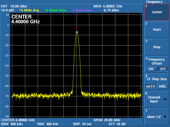This screenshot has height=127, width=170.
Task: Click the red marker number 1 label
Action: tap(76, 28)
